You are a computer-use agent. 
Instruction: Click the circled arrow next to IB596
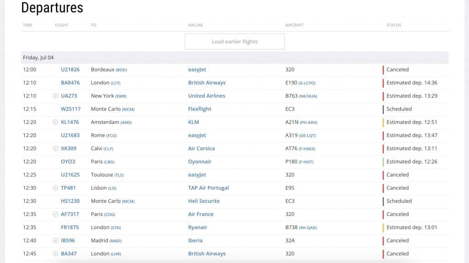55,241
